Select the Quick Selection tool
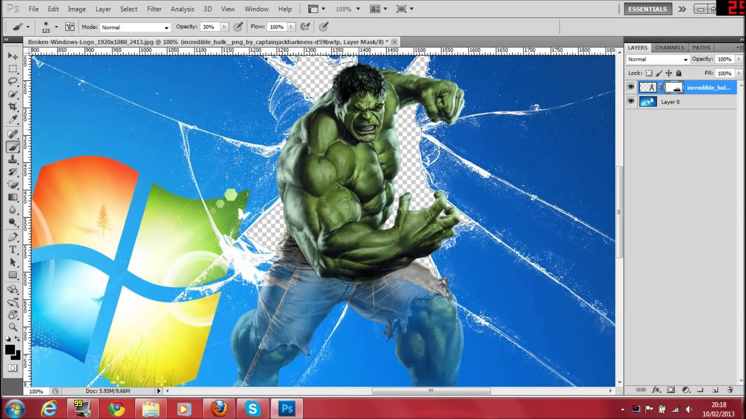Viewport: 746px width, 419px height. 12,94
